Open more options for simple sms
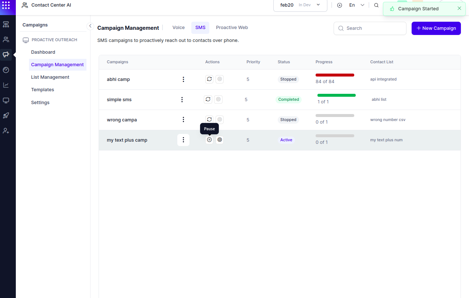This screenshot has width=469, height=298. (x=182, y=99)
